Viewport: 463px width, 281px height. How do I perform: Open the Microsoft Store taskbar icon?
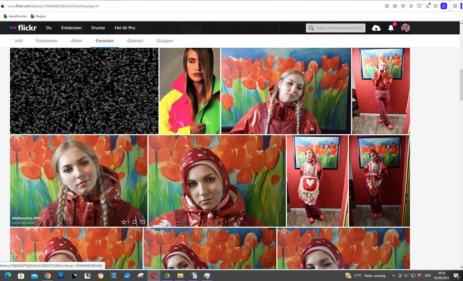21,276
